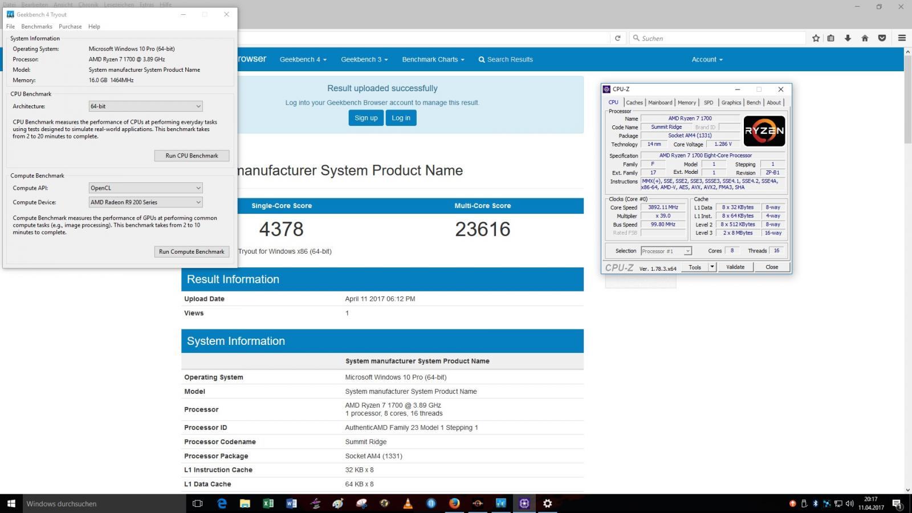Open the Firefox bookmarks list icon
The image size is (912, 513).
[831, 38]
